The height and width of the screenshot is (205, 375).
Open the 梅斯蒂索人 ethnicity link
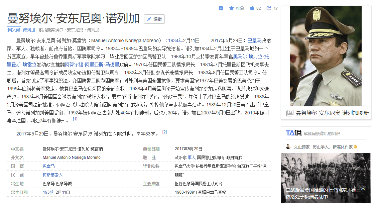52,175
